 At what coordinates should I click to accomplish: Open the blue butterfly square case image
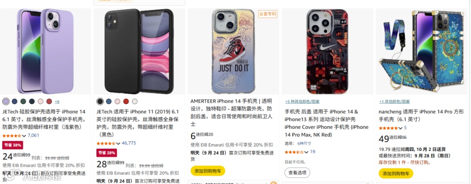(x=422, y=51)
